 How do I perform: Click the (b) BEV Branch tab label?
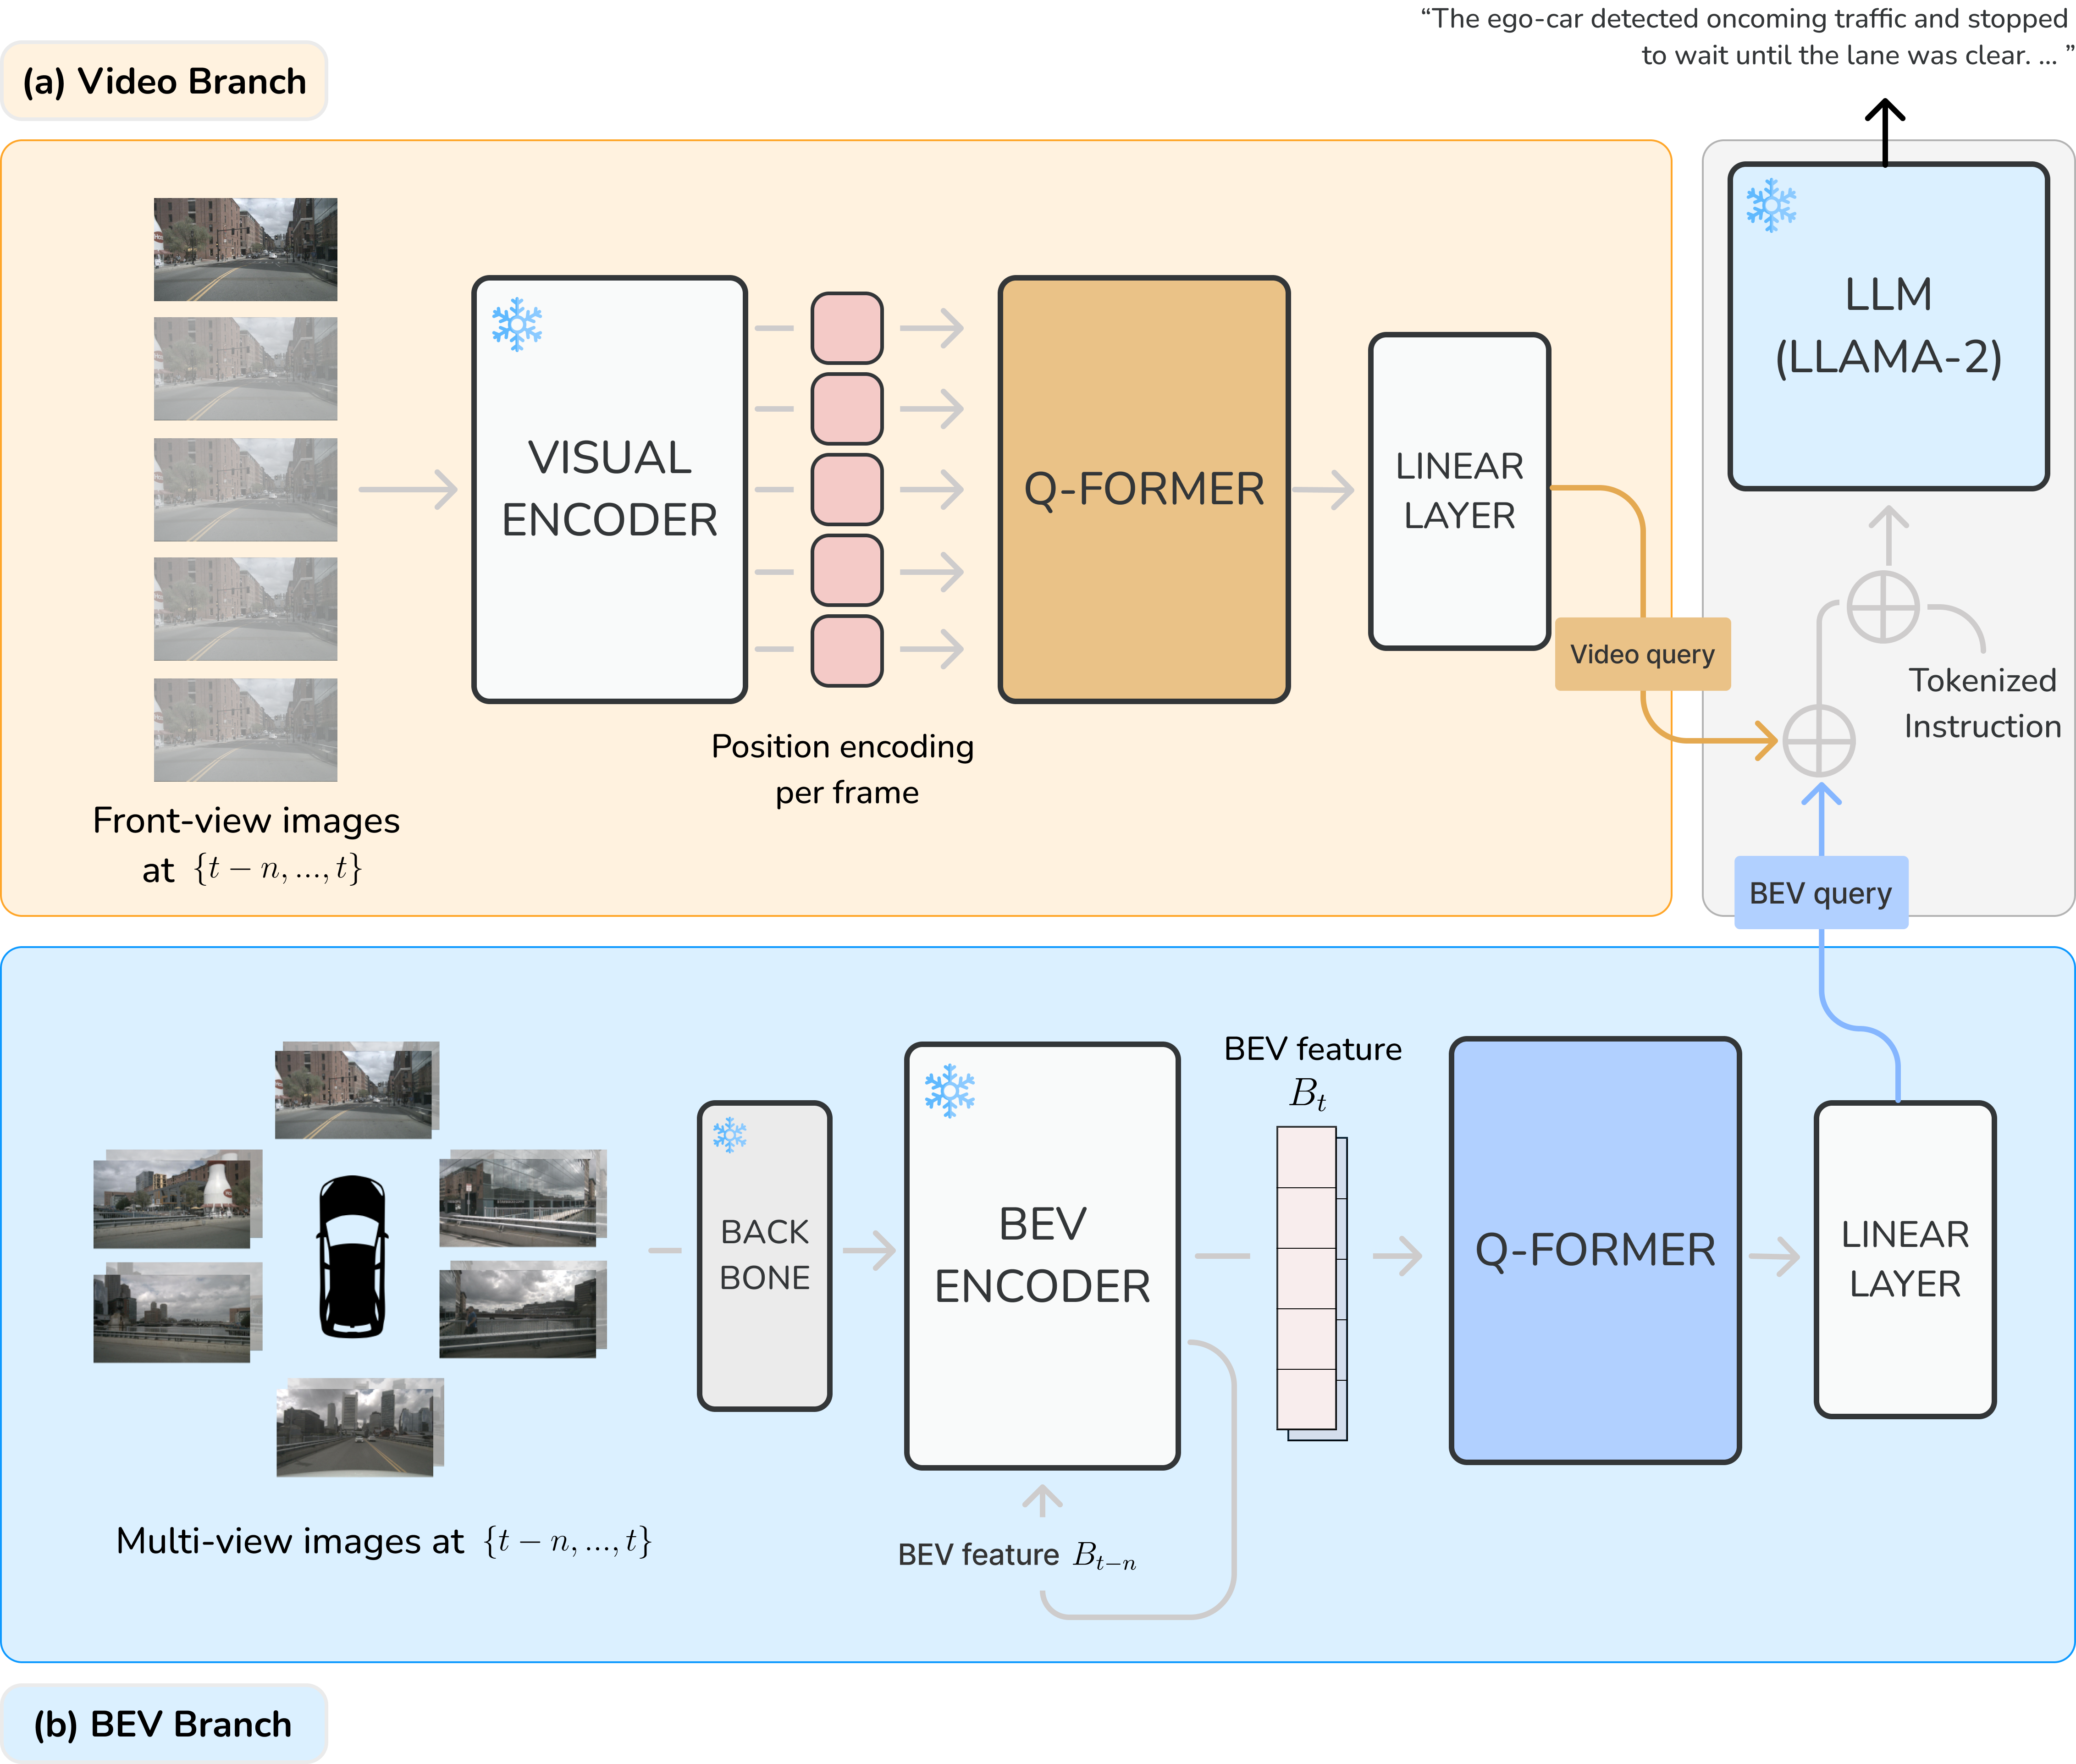163,1724
